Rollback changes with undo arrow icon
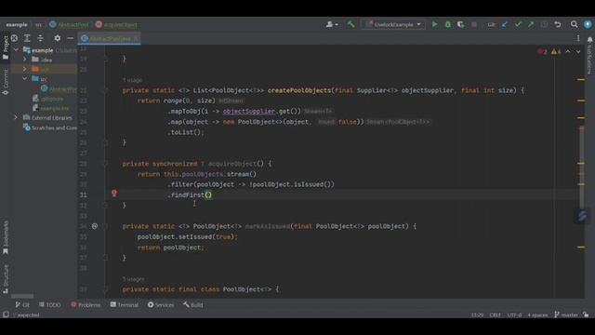The width and height of the screenshot is (595, 335). 558,24
